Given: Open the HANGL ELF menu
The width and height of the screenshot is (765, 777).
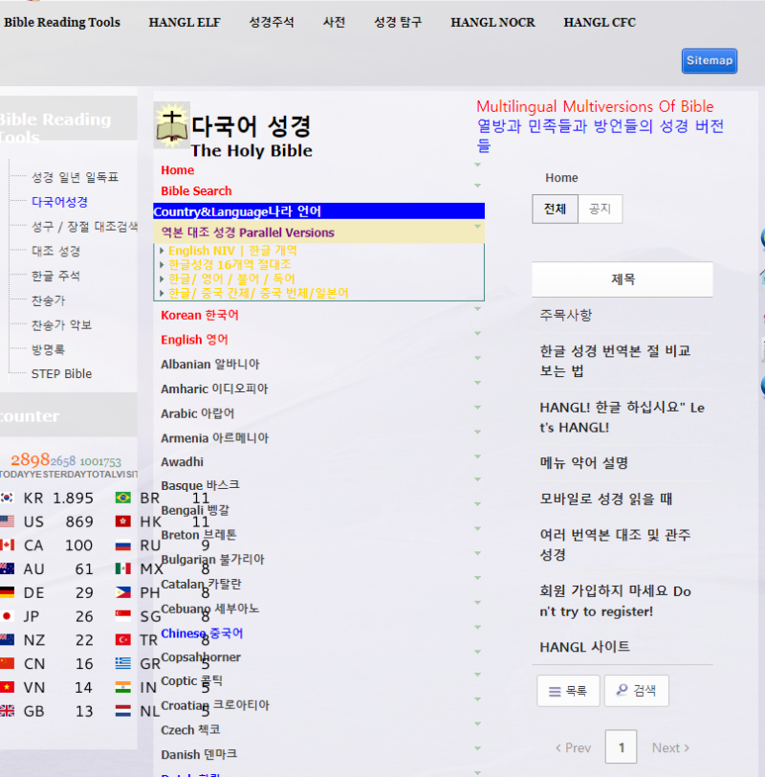Looking at the screenshot, I should pos(185,22).
